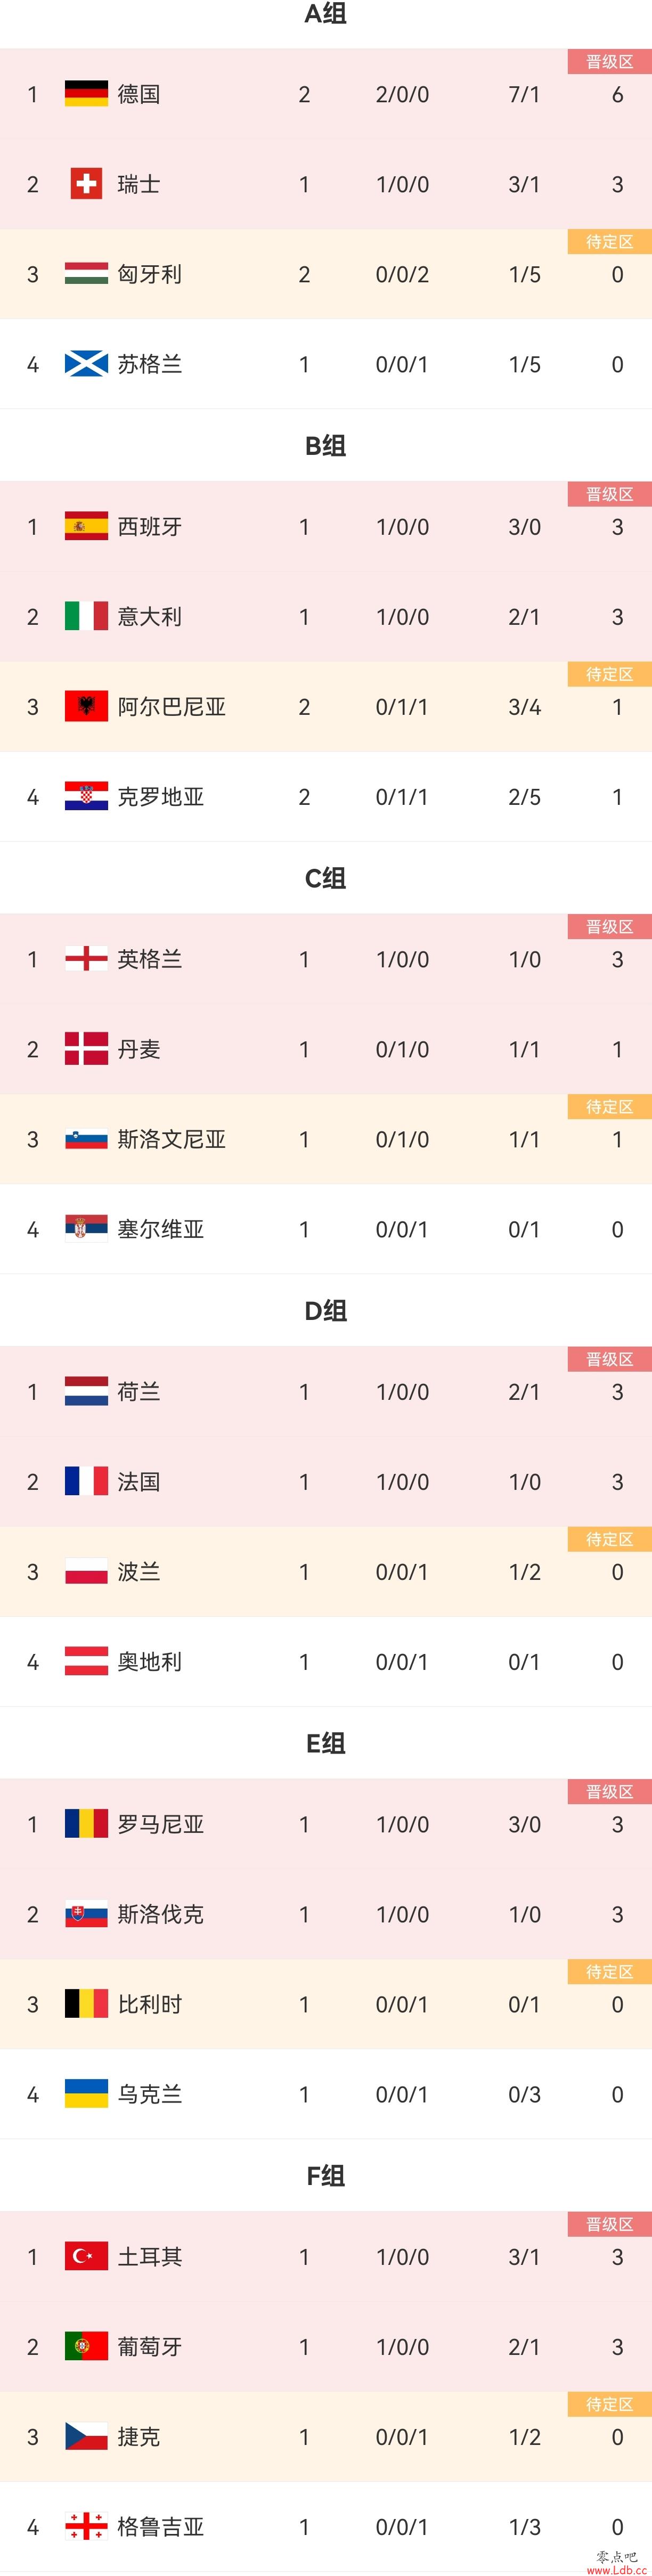Click the England flag icon
This screenshot has height=2576, width=652.
(x=86, y=959)
